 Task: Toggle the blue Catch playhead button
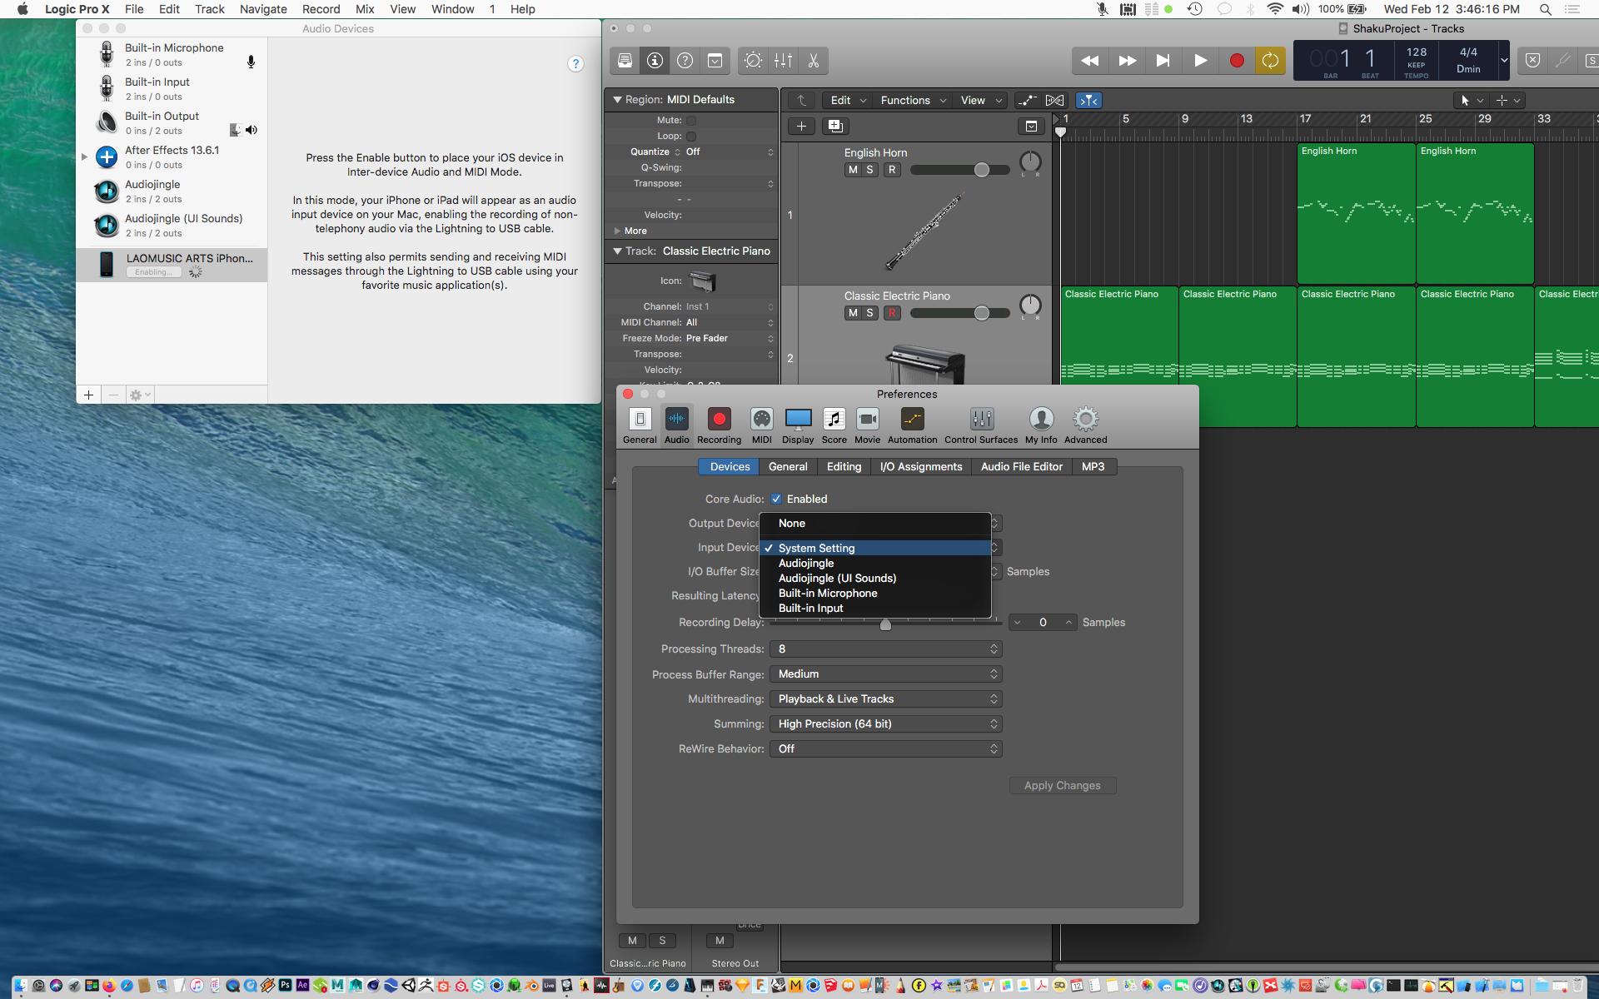1088,100
